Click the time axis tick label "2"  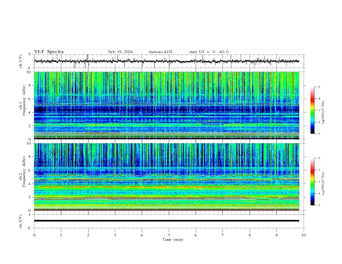pos(88,235)
